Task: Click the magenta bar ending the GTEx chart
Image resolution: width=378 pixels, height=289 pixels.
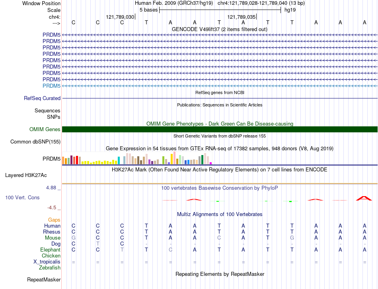Action: [211, 163]
